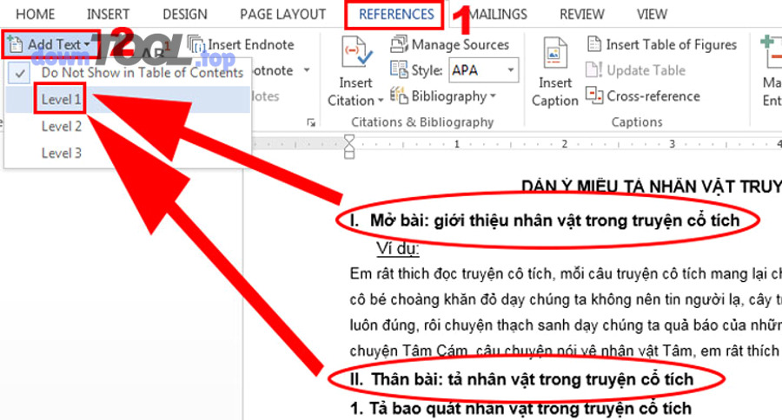The width and height of the screenshot is (782, 420).
Task: Open the HOME ribbon tab
Action: click(x=36, y=15)
